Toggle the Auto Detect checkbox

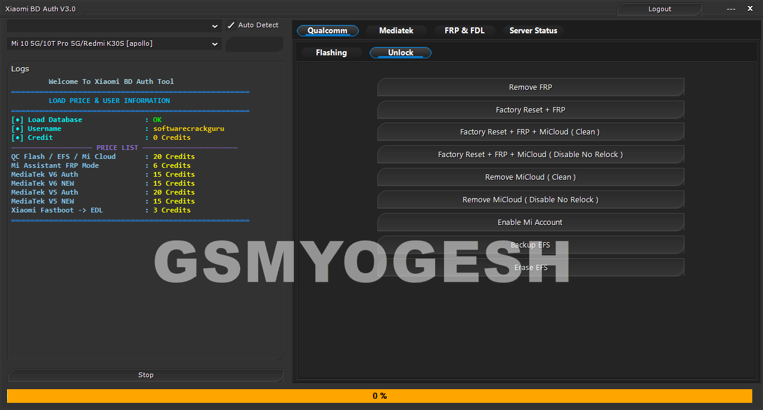point(231,26)
